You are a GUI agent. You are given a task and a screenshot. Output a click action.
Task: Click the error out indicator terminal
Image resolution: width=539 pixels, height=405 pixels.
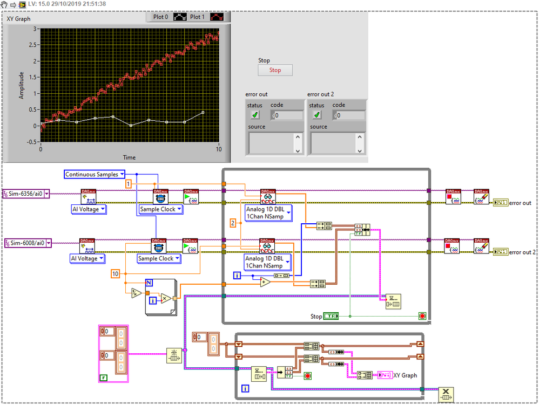click(x=501, y=203)
